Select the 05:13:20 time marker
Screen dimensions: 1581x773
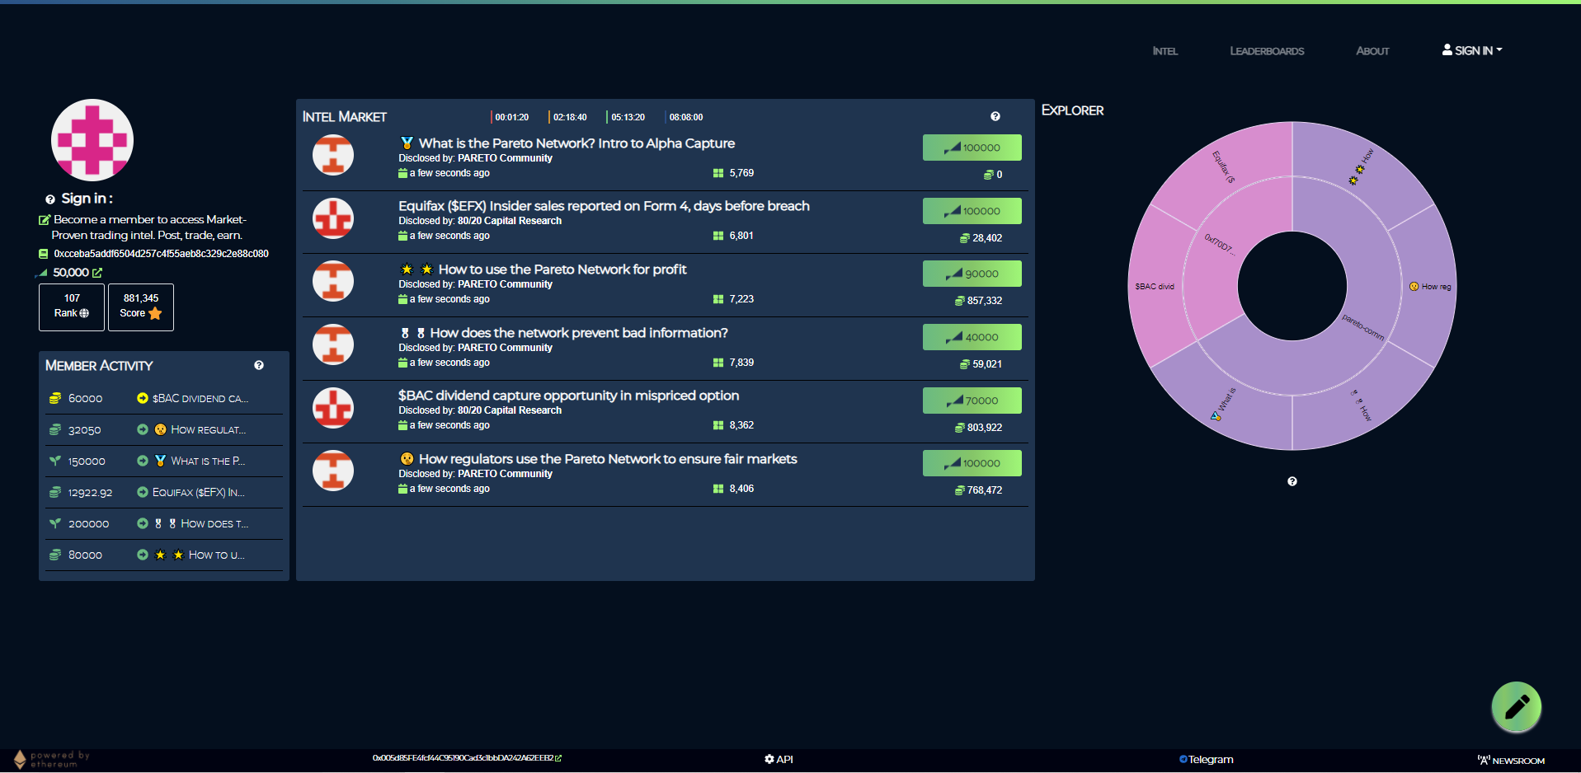627,117
